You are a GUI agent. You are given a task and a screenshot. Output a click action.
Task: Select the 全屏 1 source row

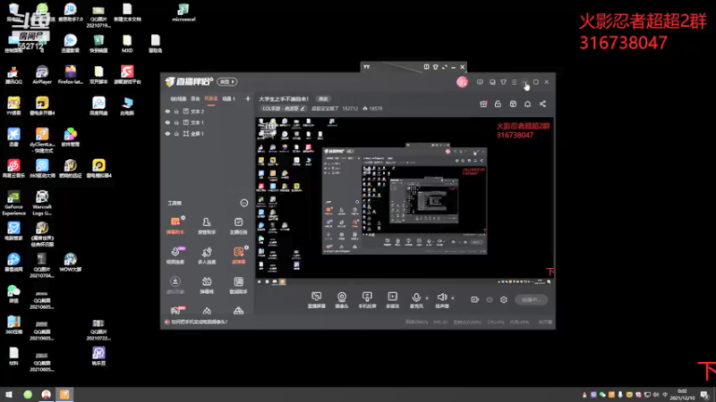pyautogui.click(x=207, y=133)
